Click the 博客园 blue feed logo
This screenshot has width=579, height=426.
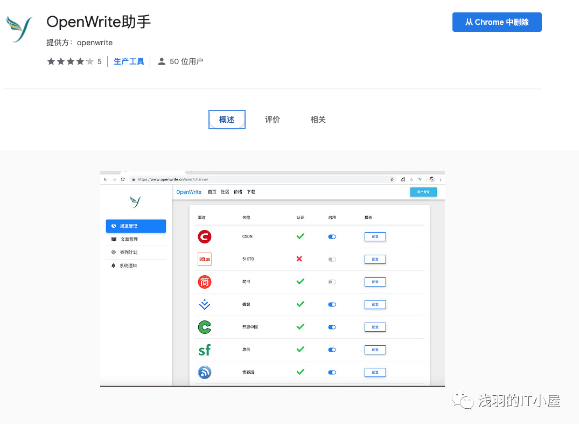click(205, 373)
